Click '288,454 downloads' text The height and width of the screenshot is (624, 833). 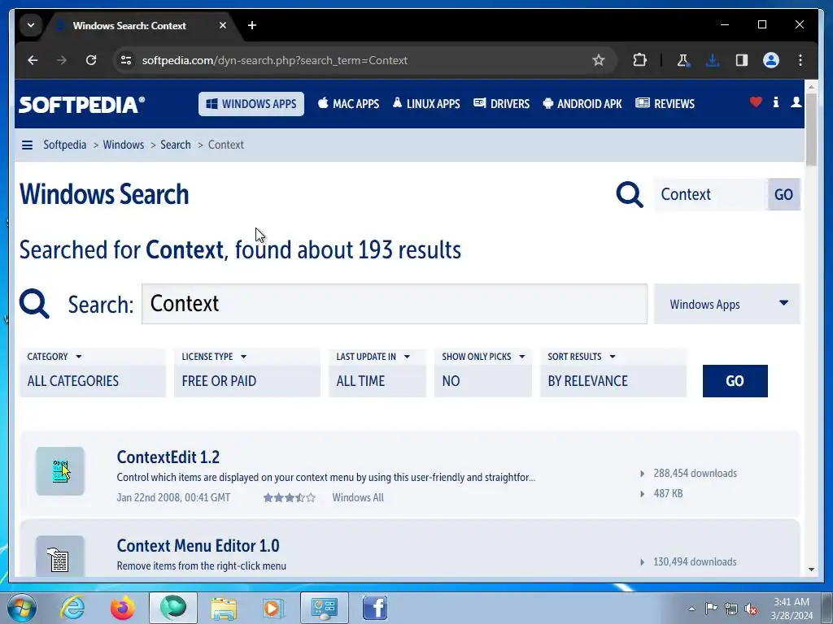695,474
